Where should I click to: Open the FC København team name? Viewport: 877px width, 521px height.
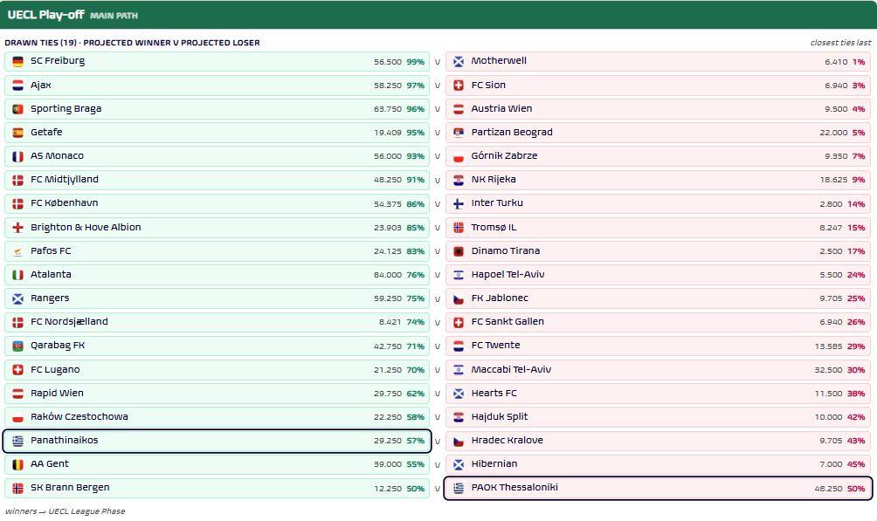(65, 203)
